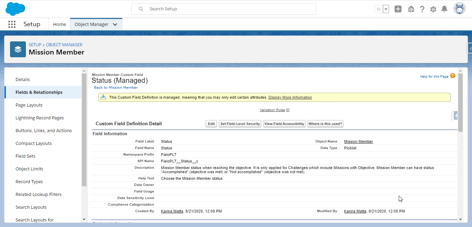Screen dimensions: 472x227
Task: Open the Help question mark icon
Action: (x=422, y=9)
